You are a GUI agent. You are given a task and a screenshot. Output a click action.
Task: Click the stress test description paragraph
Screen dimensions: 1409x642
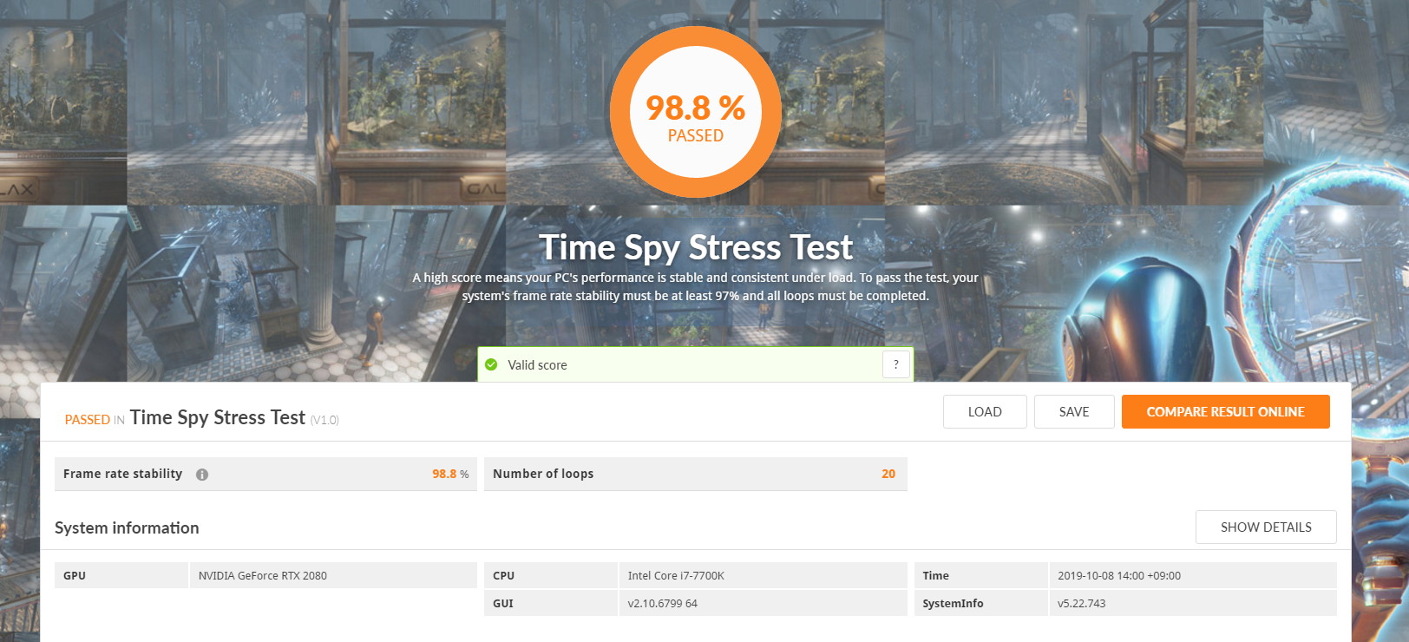(696, 286)
